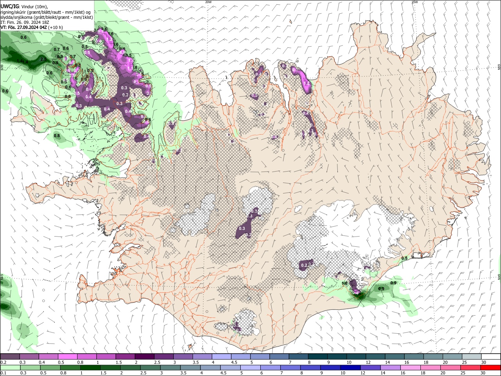Click the 0.2 snow value on Vatnajökull glacier

(304, 266)
